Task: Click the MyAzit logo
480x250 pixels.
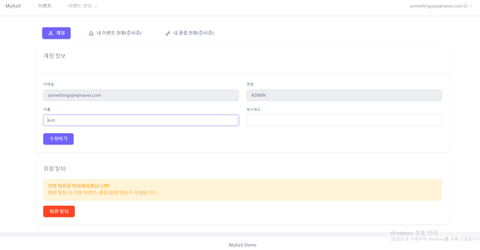Action: 13,6
